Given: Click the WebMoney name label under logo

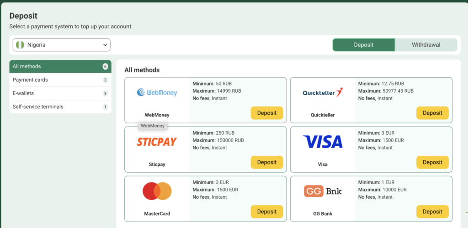Looking at the screenshot, I should click(157, 115).
